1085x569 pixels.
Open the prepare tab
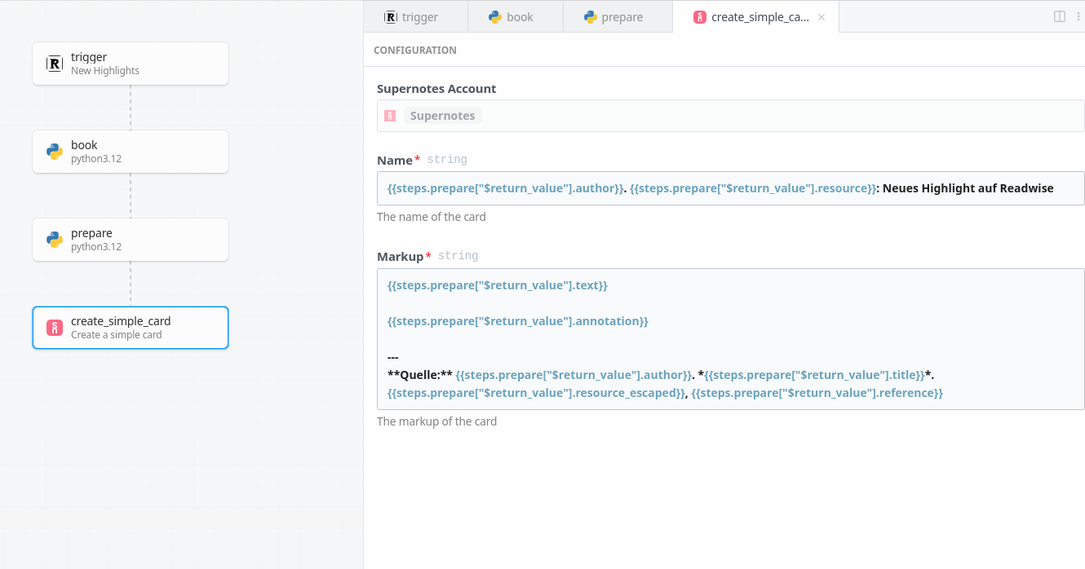617,17
